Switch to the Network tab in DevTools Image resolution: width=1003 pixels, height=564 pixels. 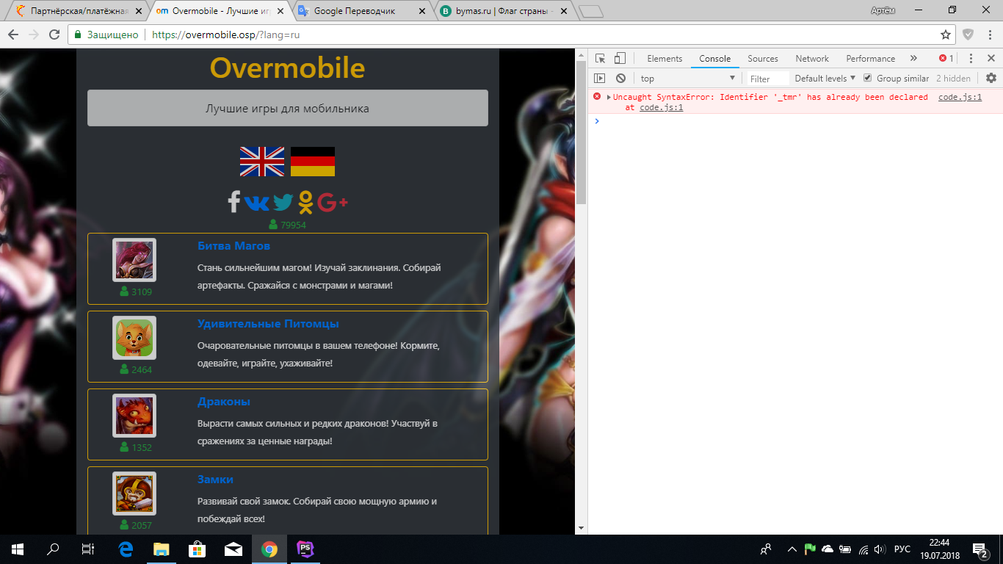click(x=812, y=59)
